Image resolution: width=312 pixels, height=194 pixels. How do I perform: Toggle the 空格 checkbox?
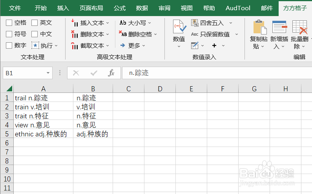9,23
